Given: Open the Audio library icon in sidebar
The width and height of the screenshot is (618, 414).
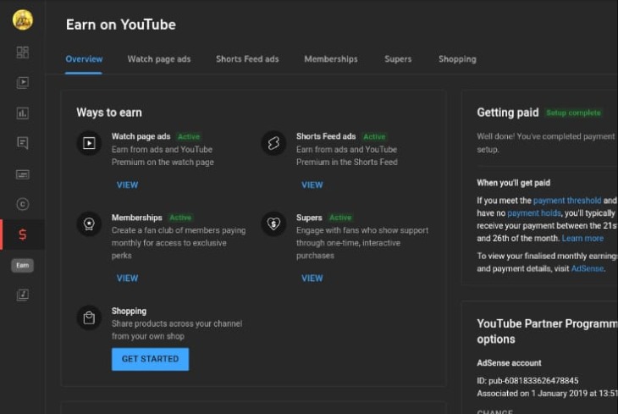Looking at the screenshot, I should pos(23,295).
